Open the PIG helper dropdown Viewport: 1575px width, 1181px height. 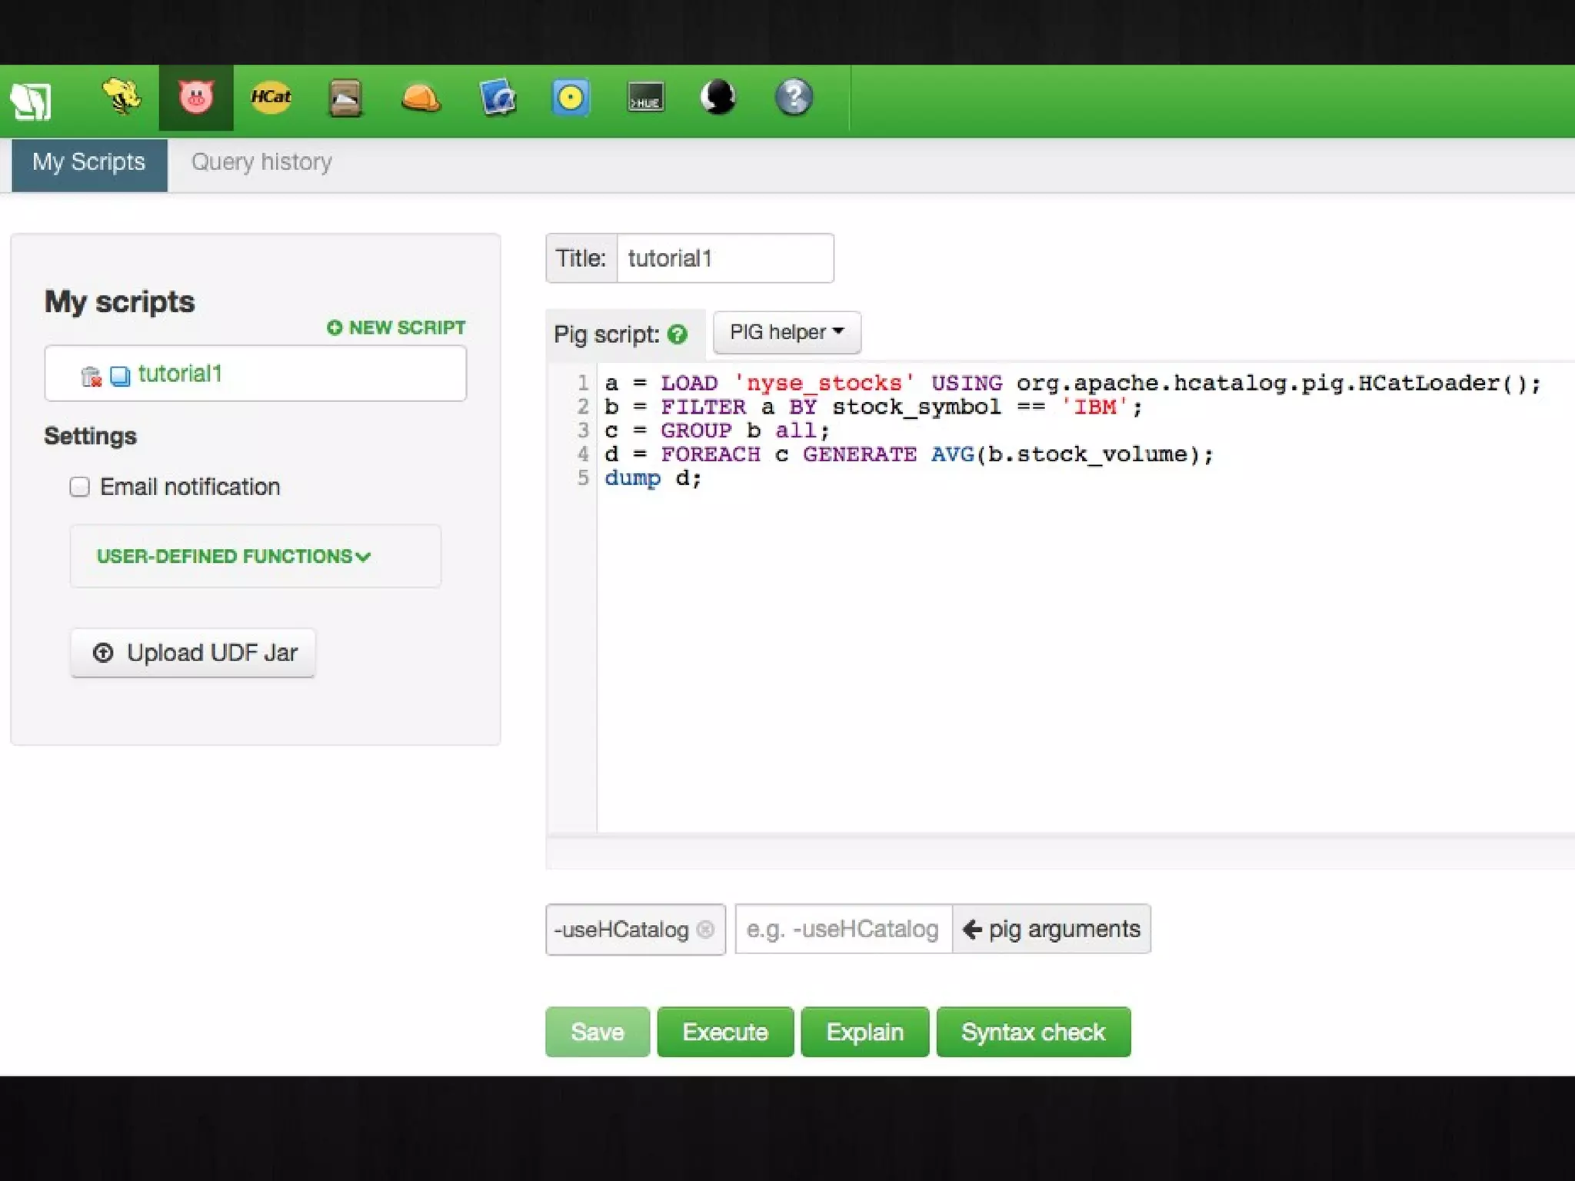(x=786, y=332)
